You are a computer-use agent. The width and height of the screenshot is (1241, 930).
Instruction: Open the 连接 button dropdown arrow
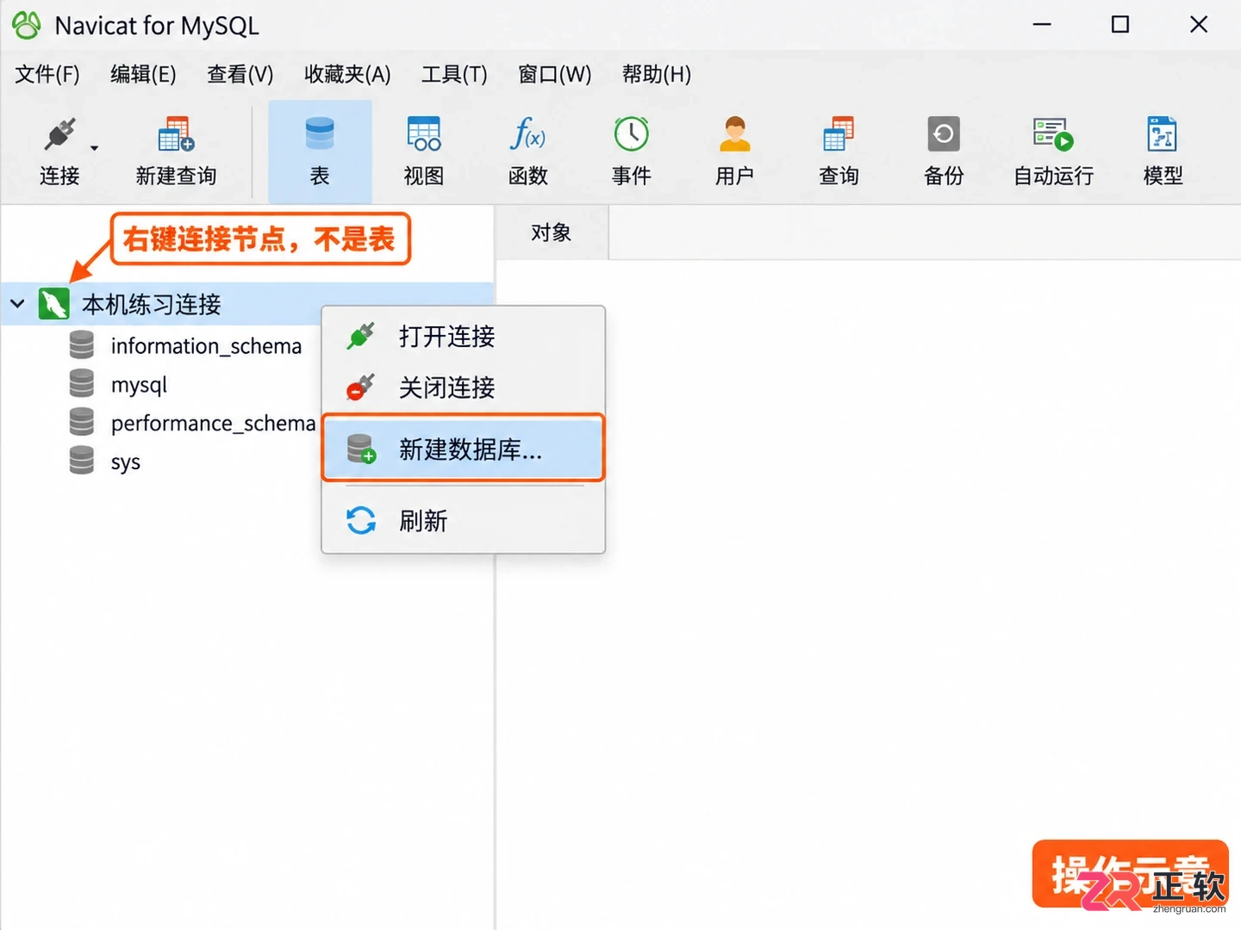pos(95,148)
